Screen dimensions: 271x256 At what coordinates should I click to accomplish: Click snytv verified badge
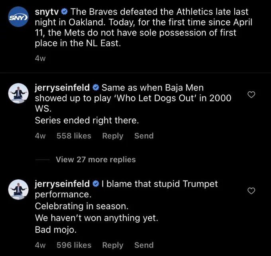[65, 12]
